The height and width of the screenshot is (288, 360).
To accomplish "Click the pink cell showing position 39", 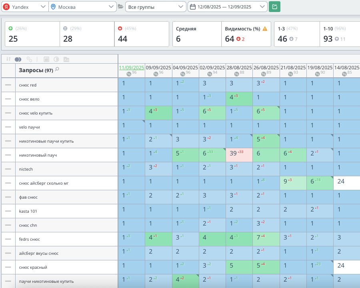I will (x=239, y=155).
